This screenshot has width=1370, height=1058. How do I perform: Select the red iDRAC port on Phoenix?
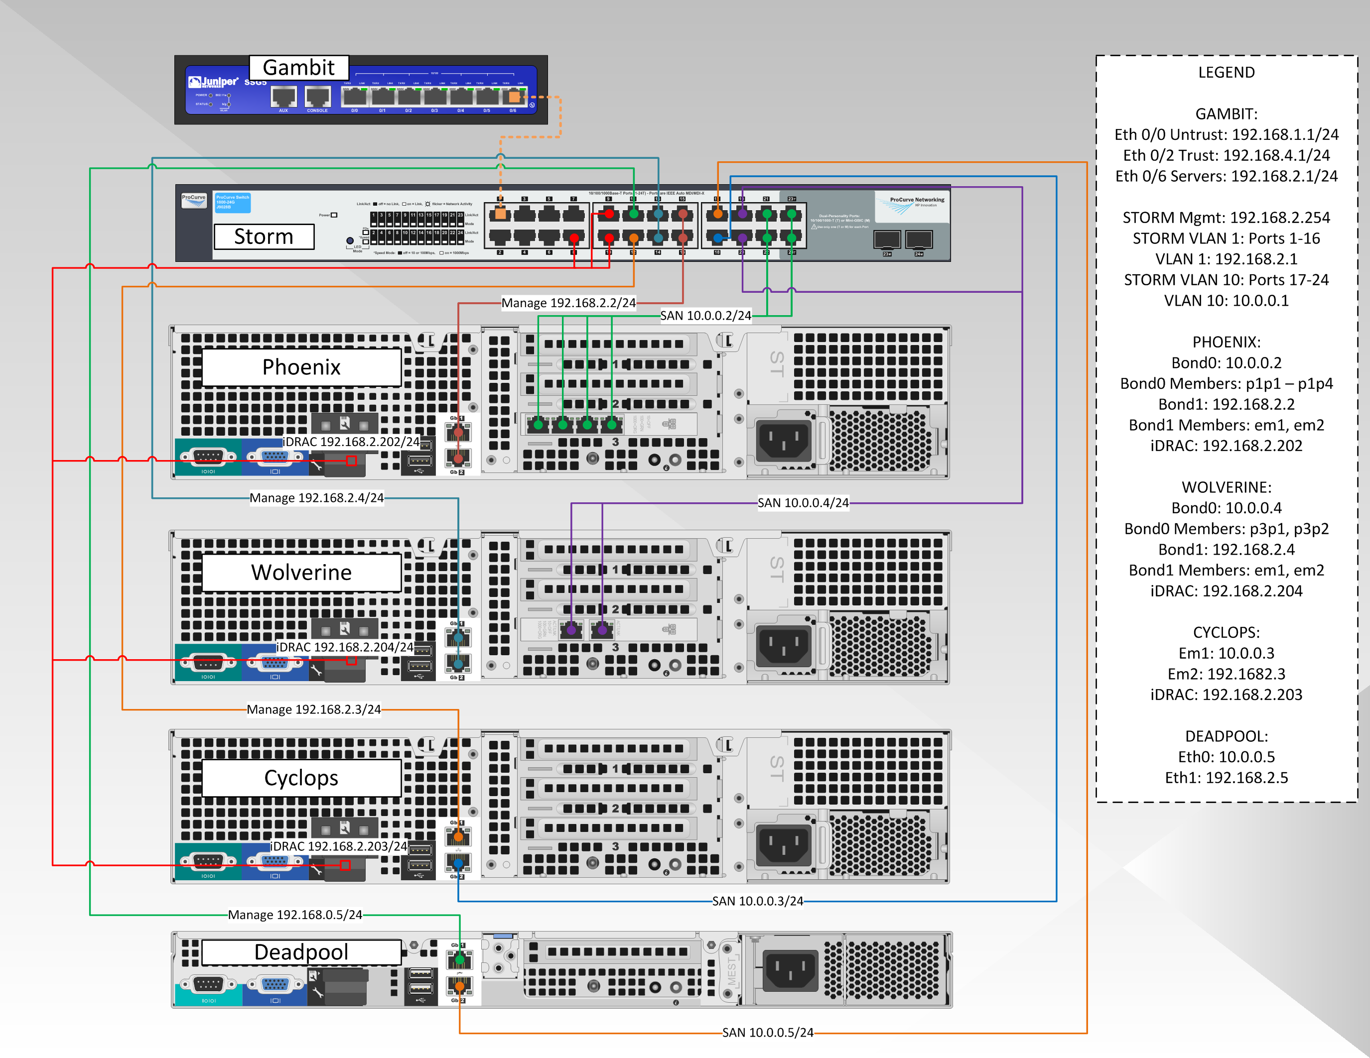351,461
